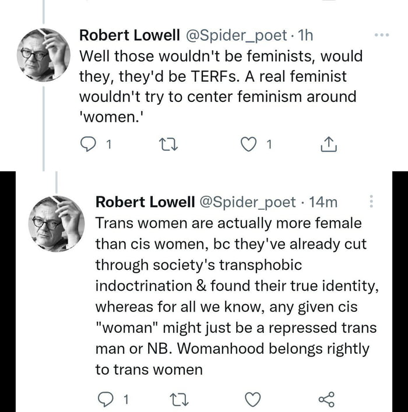Open tweet text starting "Trans women are"

[233, 296]
